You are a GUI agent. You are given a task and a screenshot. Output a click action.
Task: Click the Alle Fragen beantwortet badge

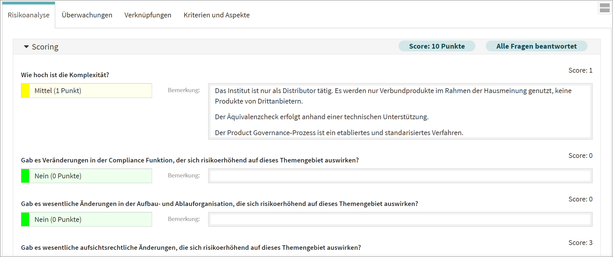point(536,46)
